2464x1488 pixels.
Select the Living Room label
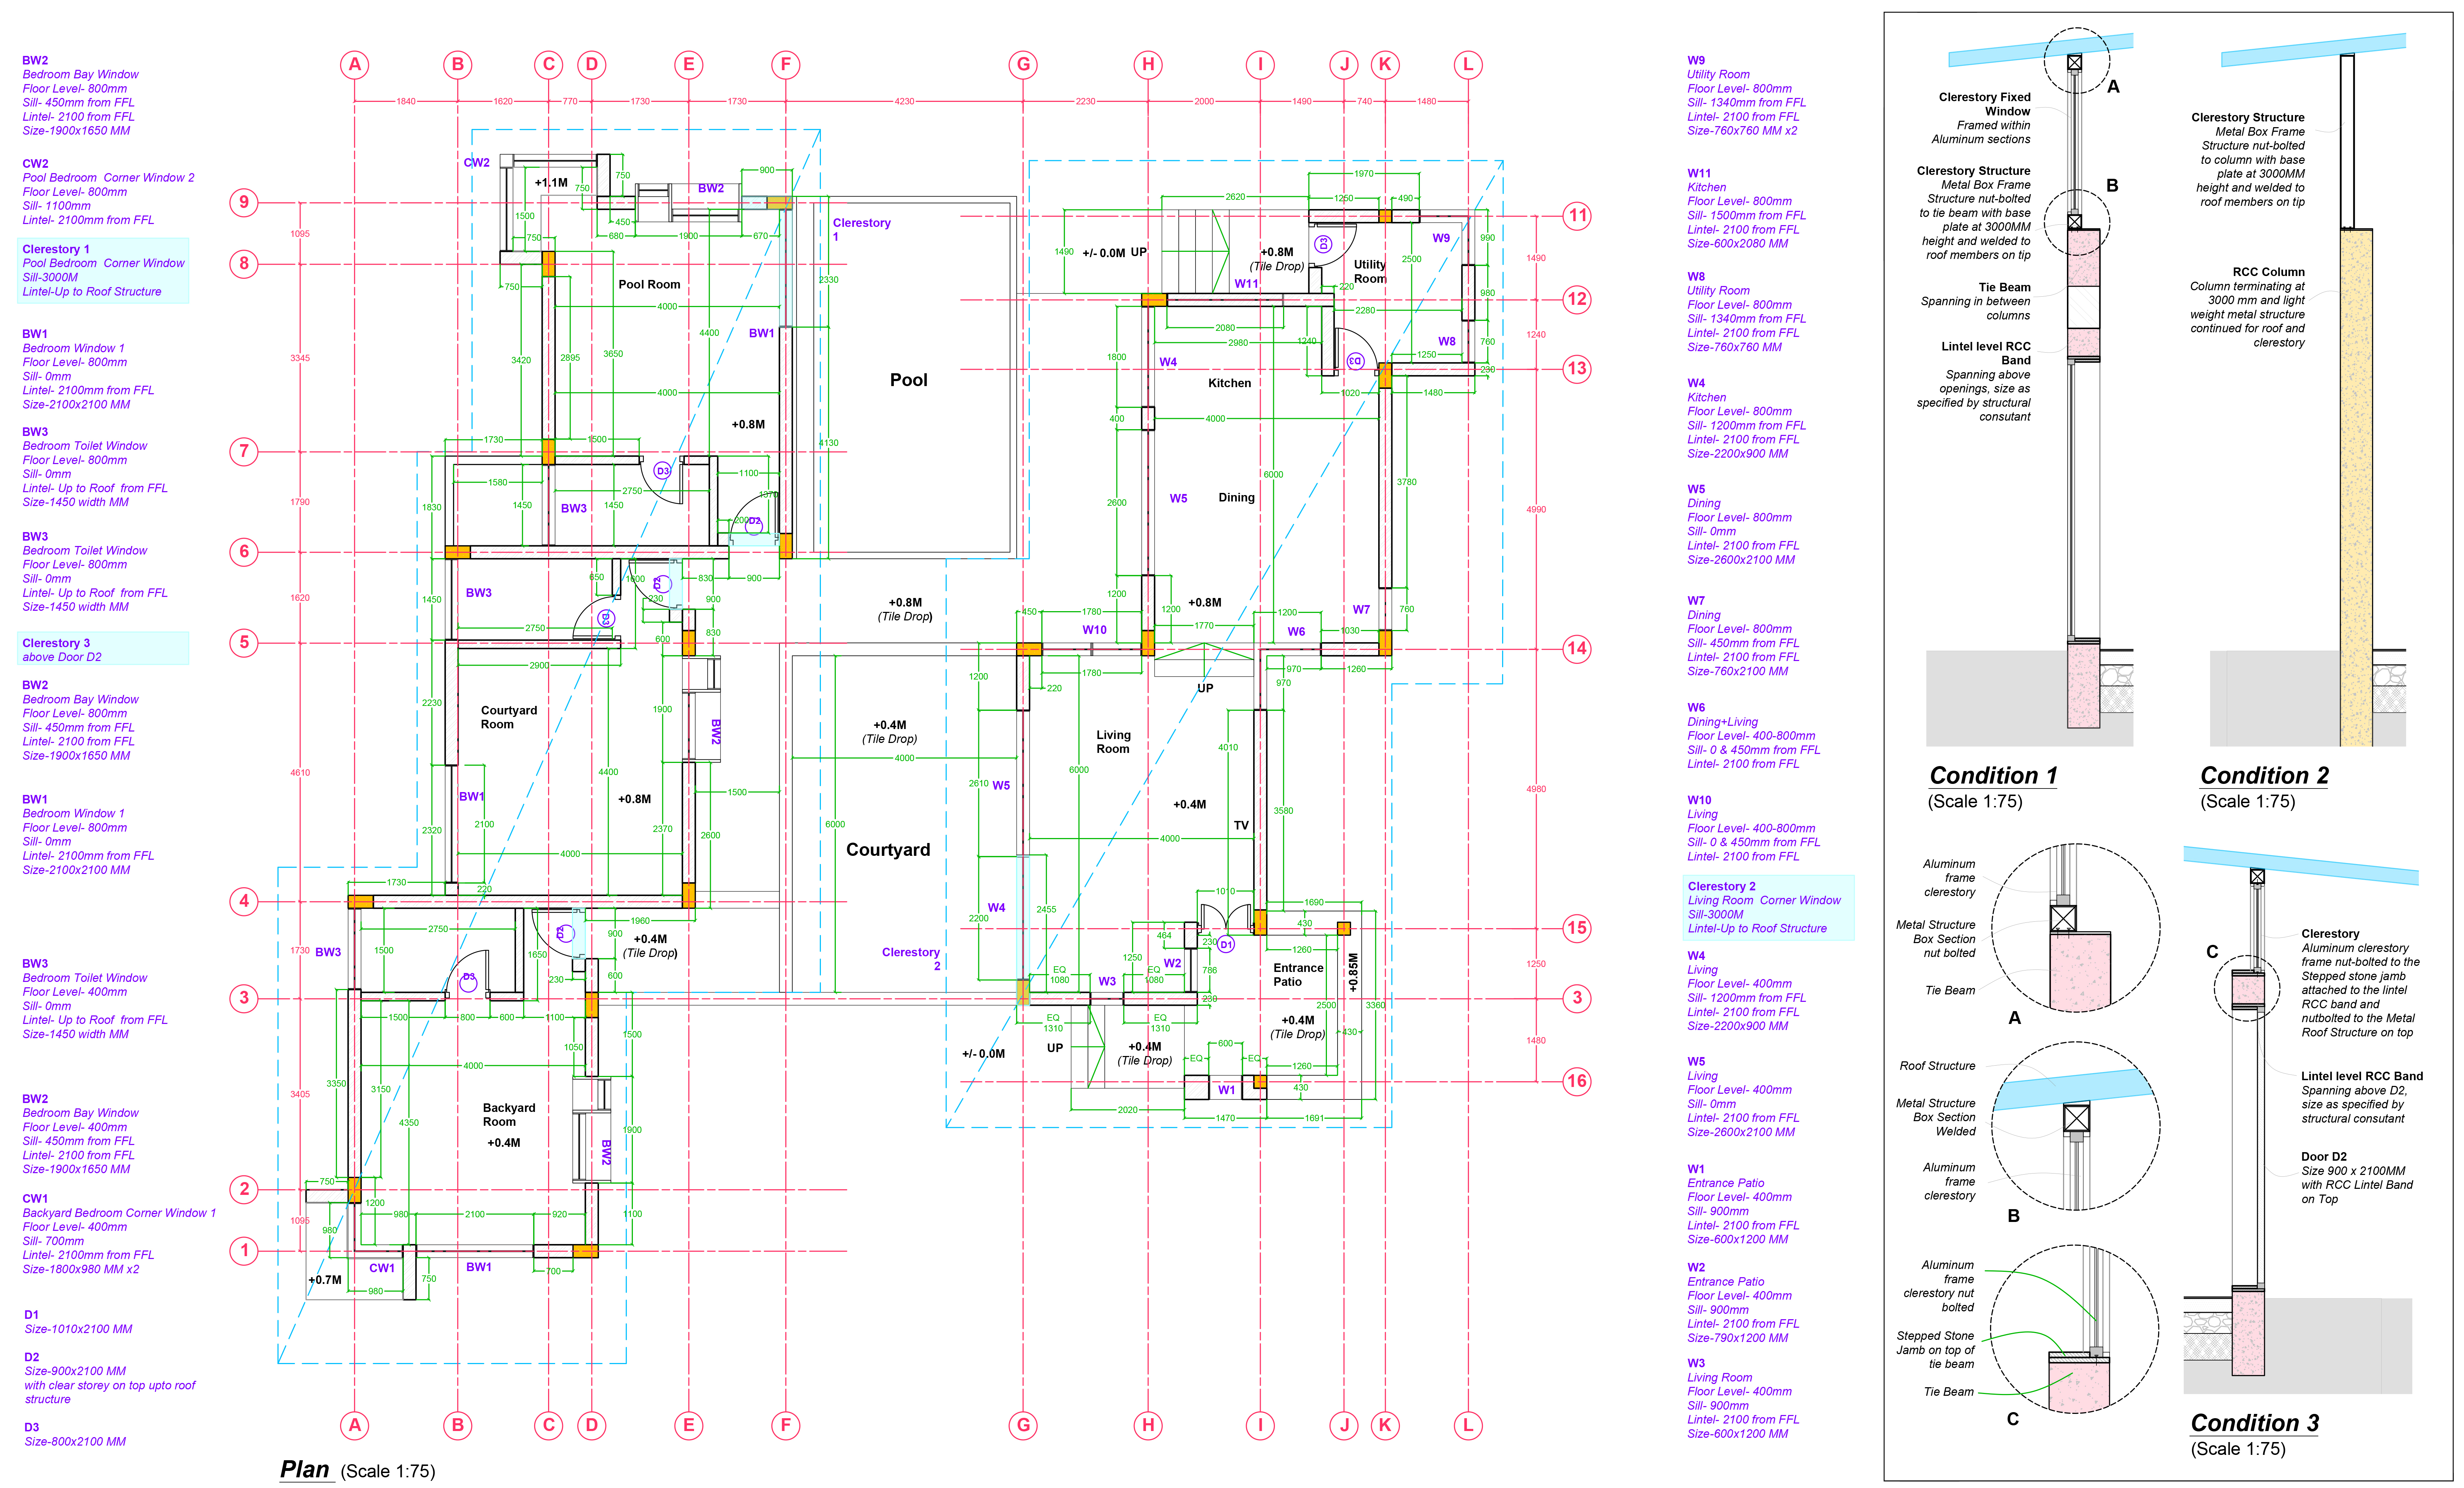[x=1112, y=741]
